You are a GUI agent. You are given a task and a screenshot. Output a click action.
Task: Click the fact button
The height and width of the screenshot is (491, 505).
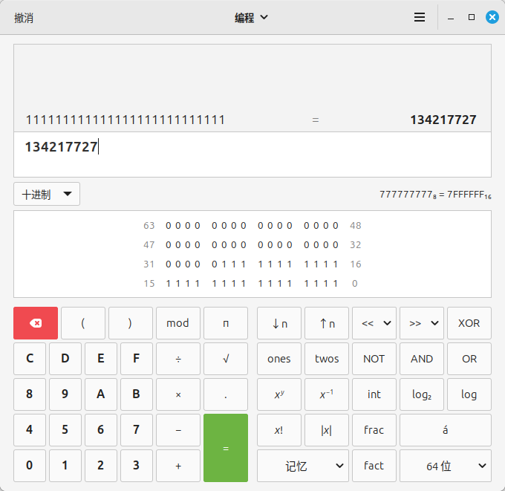pyautogui.click(x=374, y=466)
